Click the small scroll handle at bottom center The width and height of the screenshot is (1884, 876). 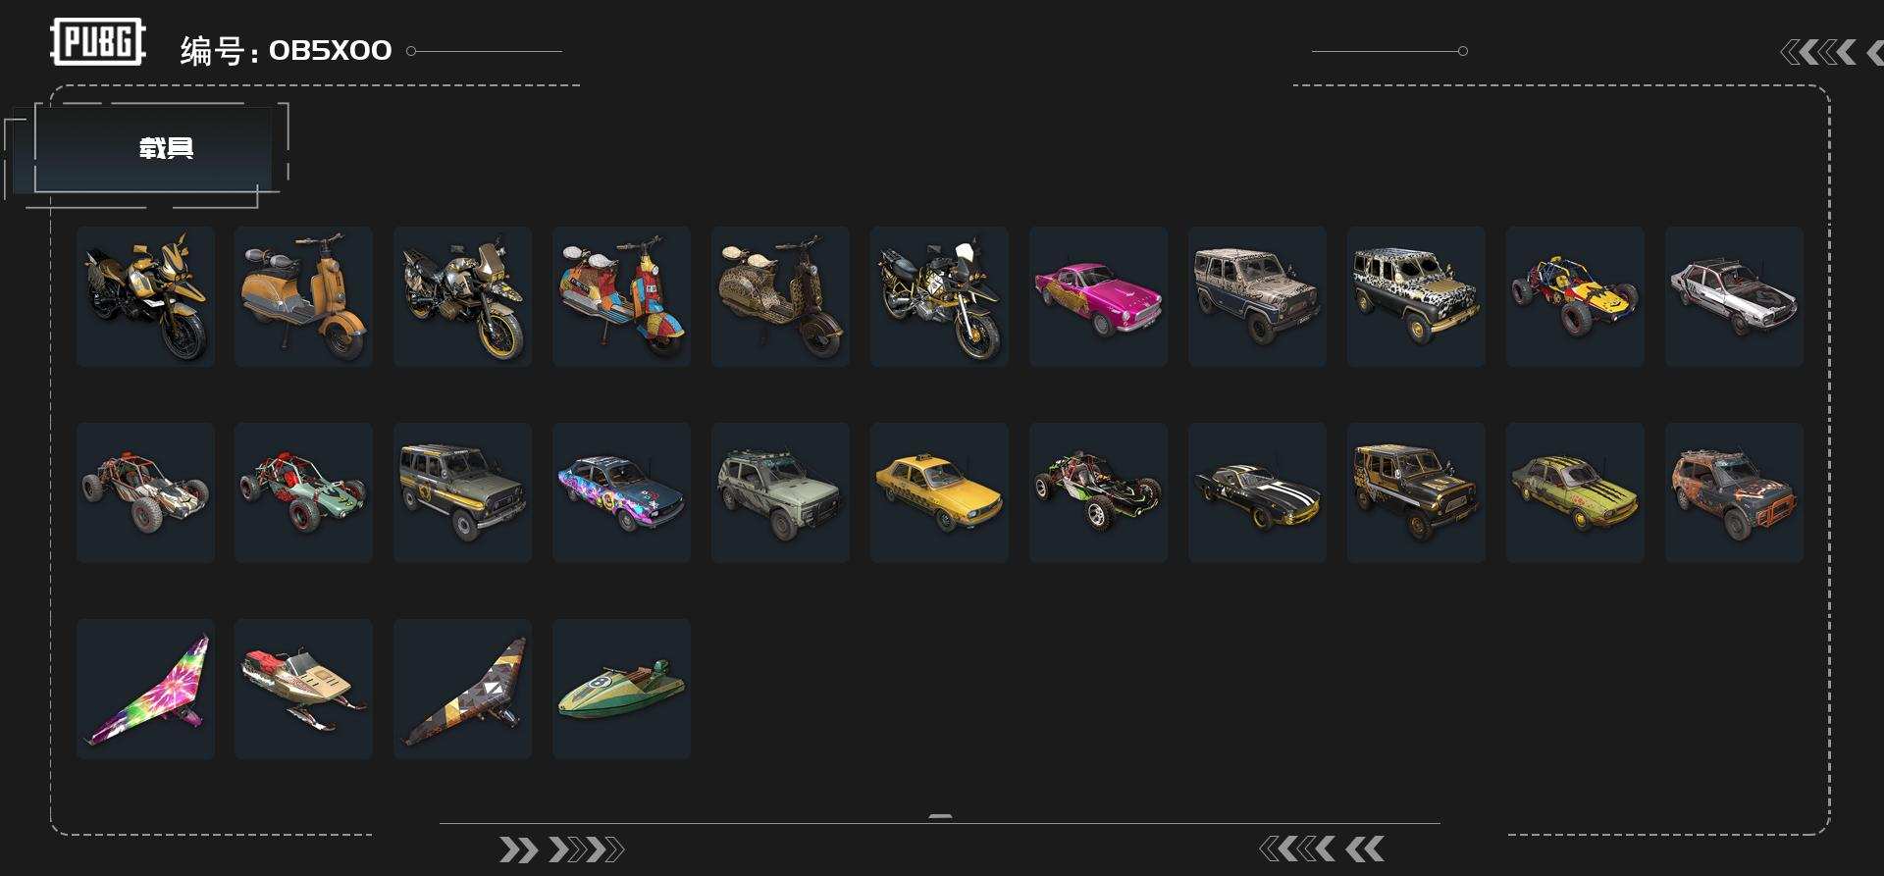click(x=940, y=816)
